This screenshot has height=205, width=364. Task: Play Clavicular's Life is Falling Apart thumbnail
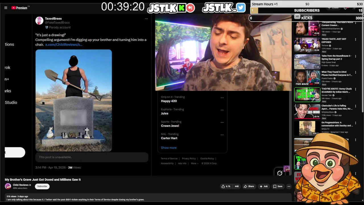point(307,112)
